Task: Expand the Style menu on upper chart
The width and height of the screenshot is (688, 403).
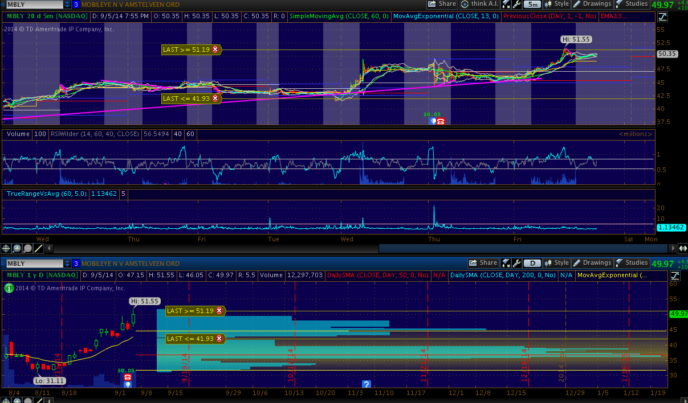Action: 556,4
